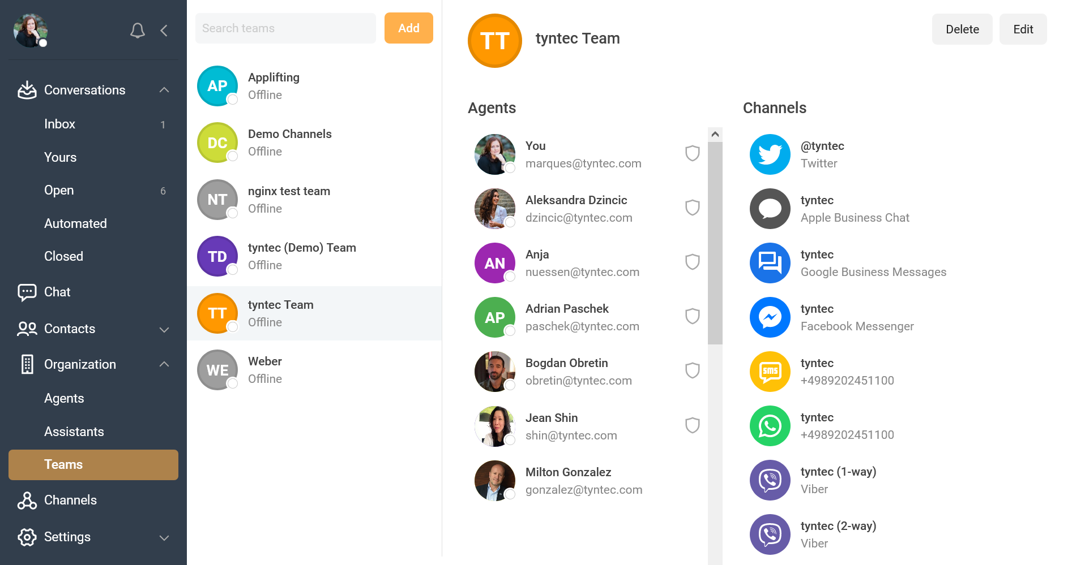
Task: Expand the Contacts section chevron
Action: click(x=164, y=330)
